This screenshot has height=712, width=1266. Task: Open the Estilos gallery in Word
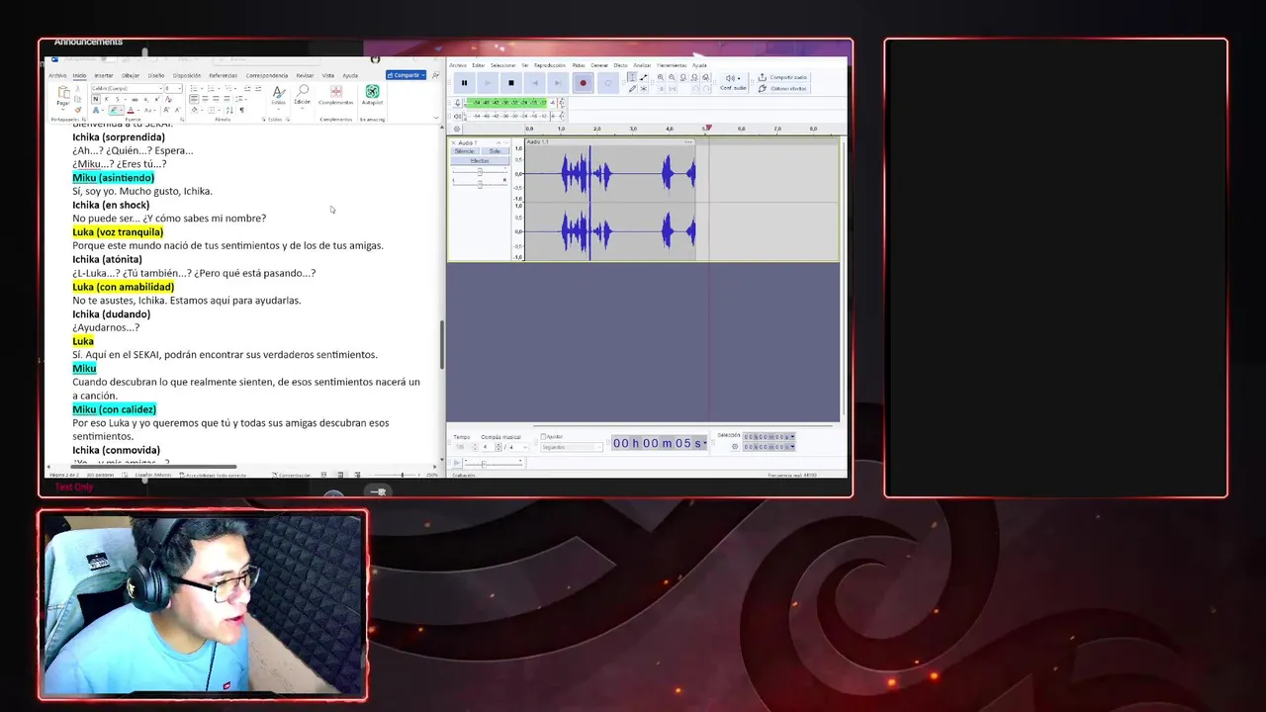click(x=278, y=95)
